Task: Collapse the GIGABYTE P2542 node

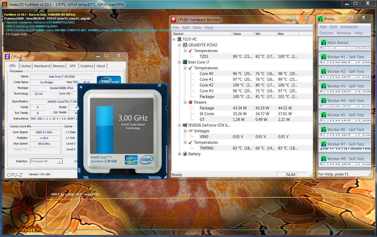Action: click(179, 45)
